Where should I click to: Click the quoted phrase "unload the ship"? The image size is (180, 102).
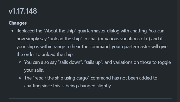65,39
